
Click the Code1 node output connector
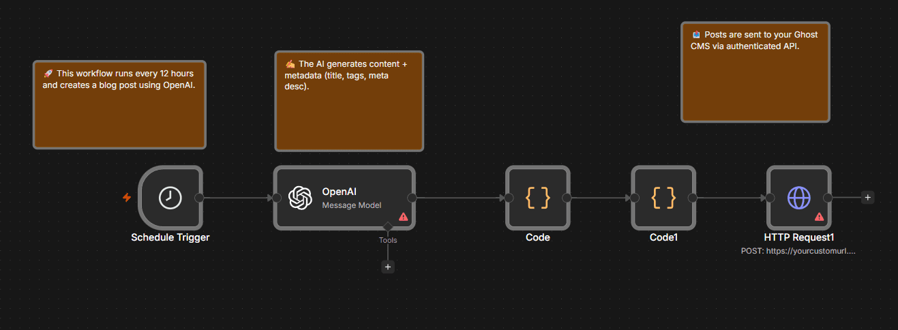(x=692, y=198)
